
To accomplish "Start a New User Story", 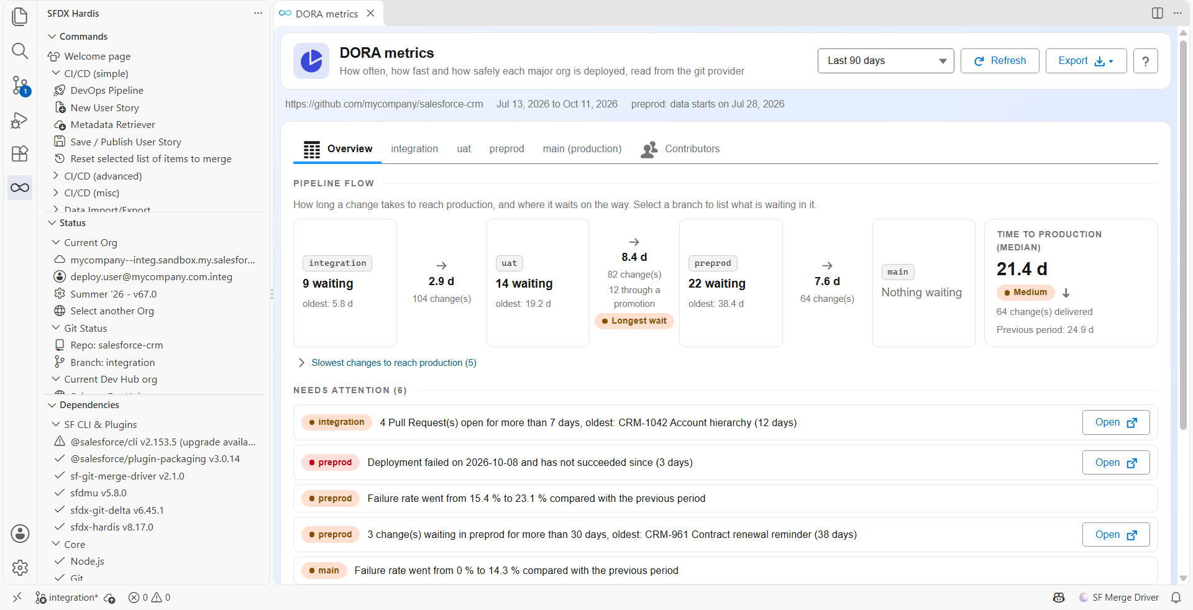I will (104, 107).
